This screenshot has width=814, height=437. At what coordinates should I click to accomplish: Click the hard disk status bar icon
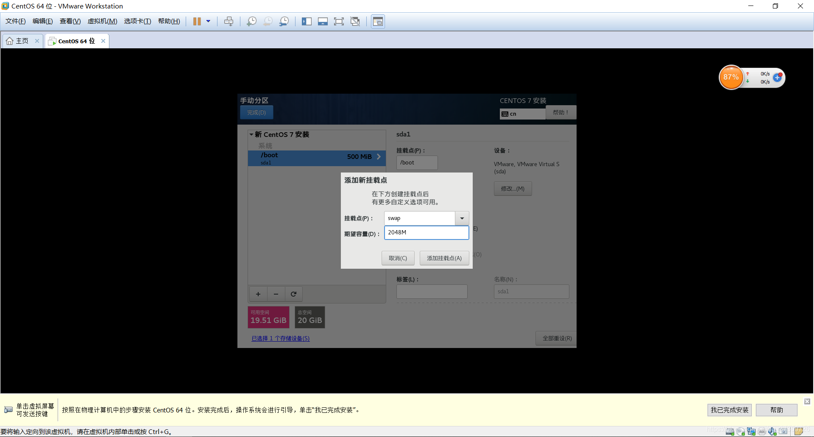click(x=730, y=431)
